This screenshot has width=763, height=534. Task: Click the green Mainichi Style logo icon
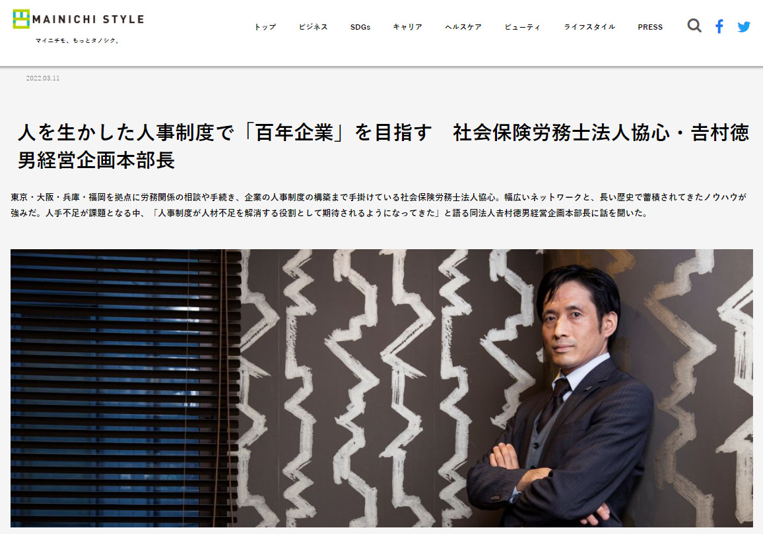21,19
